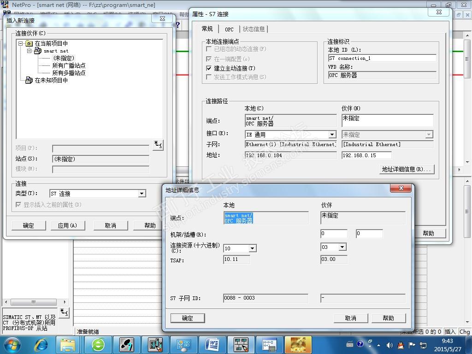The height and width of the screenshot is (354, 472).
Task: Click 取消 in 地址详细信息 dialog
Action: pos(351,318)
